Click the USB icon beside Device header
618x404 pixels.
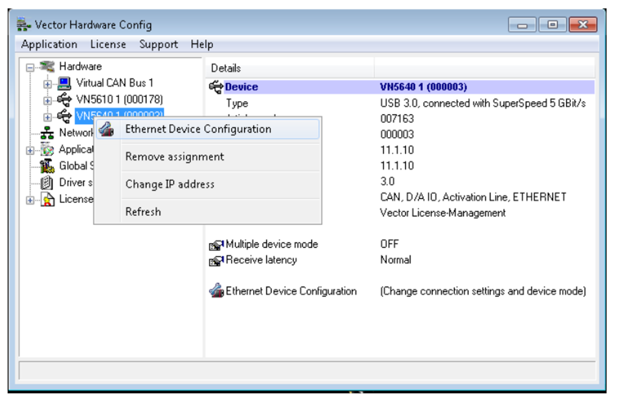(216, 87)
